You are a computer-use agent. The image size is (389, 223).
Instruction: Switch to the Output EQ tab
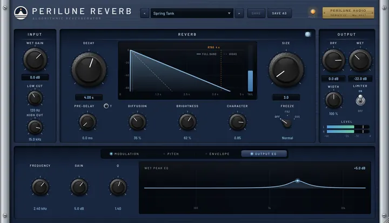pos(264,154)
